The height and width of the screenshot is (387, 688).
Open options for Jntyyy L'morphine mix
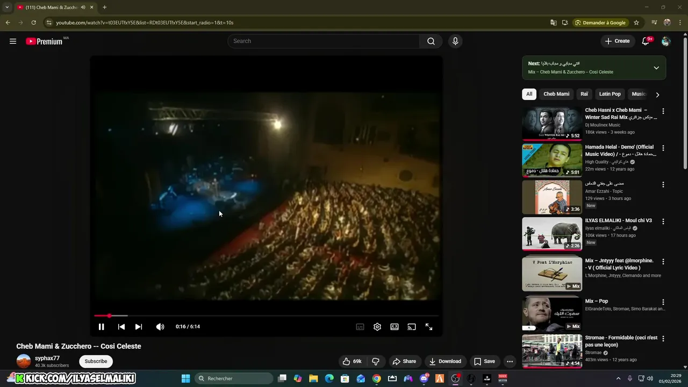663,262
